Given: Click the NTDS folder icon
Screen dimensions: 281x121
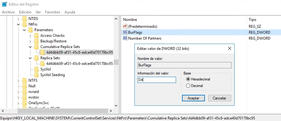Looking at the screenshot, I should click(x=24, y=19).
